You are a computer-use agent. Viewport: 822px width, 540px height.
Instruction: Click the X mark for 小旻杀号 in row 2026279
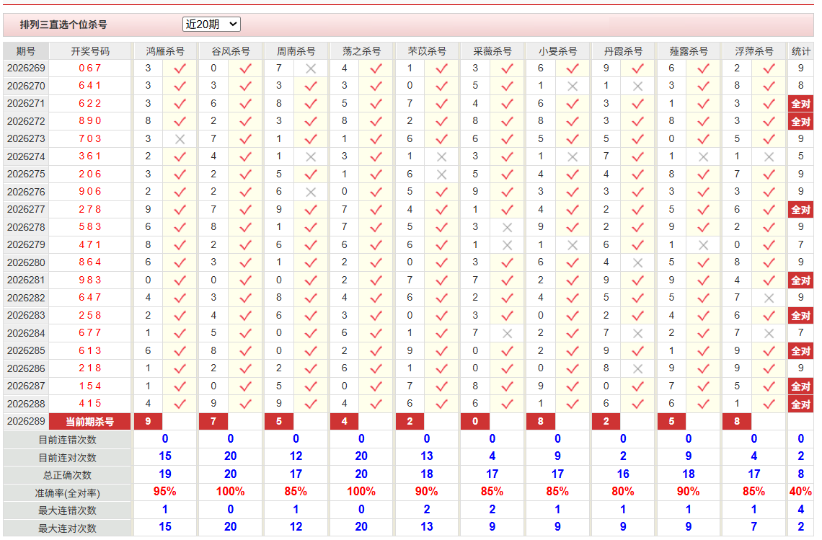(573, 245)
